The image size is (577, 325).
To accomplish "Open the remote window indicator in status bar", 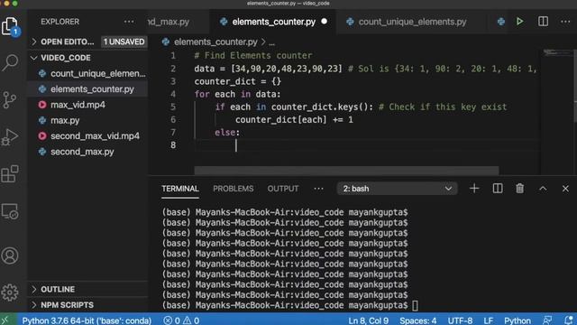I will click(x=6, y=320).
